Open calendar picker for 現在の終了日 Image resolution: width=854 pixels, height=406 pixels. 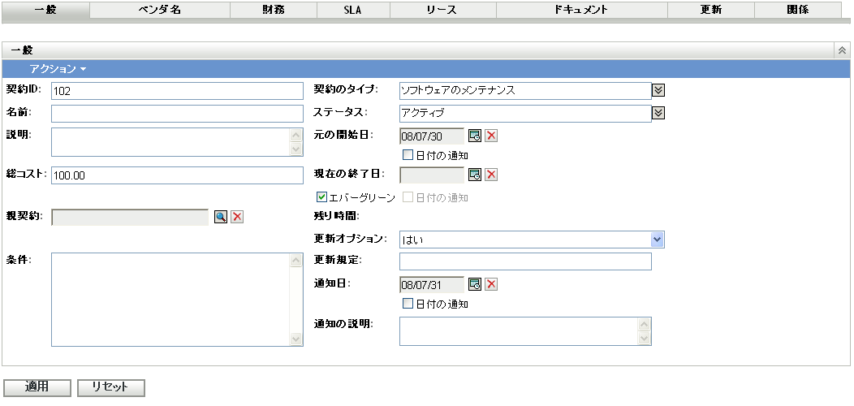coord(476,175)
